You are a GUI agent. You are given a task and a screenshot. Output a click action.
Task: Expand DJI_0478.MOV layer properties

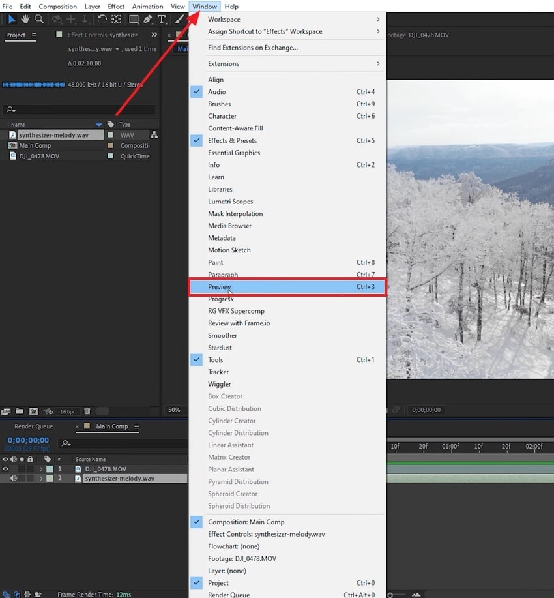coord(41,469)
